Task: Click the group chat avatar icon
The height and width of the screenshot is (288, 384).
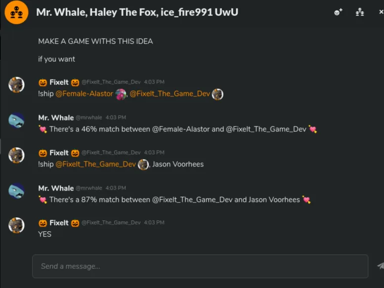Action: pos(16,12)
